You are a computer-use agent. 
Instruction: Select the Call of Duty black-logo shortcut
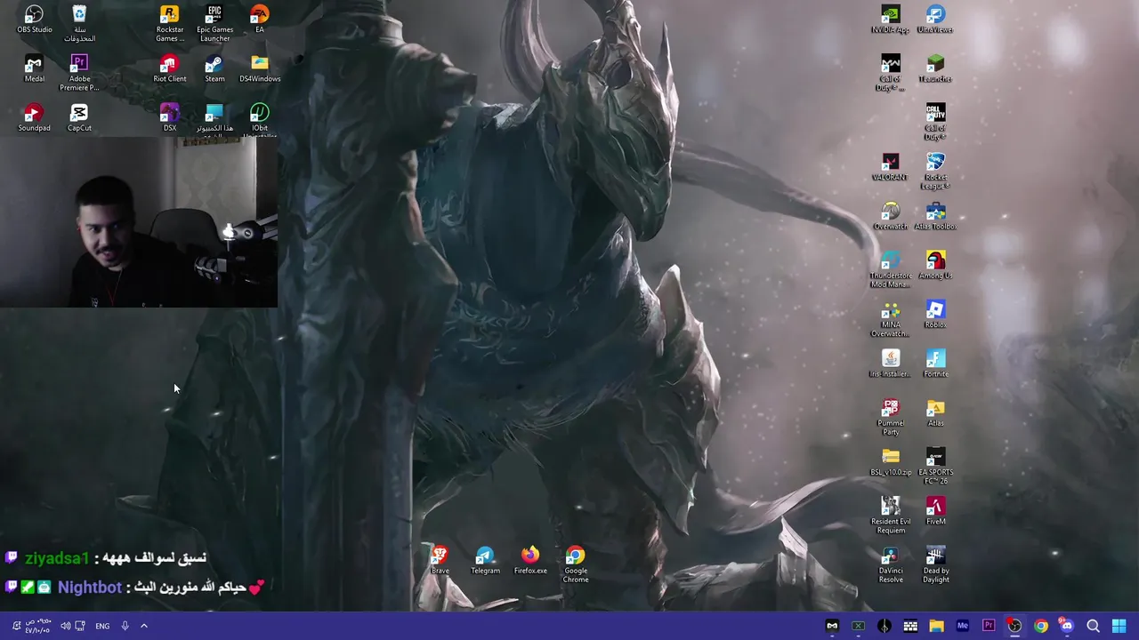(935, 122)
